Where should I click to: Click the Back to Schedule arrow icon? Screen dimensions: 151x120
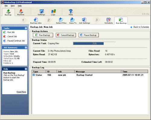click(x=131, y=27)
